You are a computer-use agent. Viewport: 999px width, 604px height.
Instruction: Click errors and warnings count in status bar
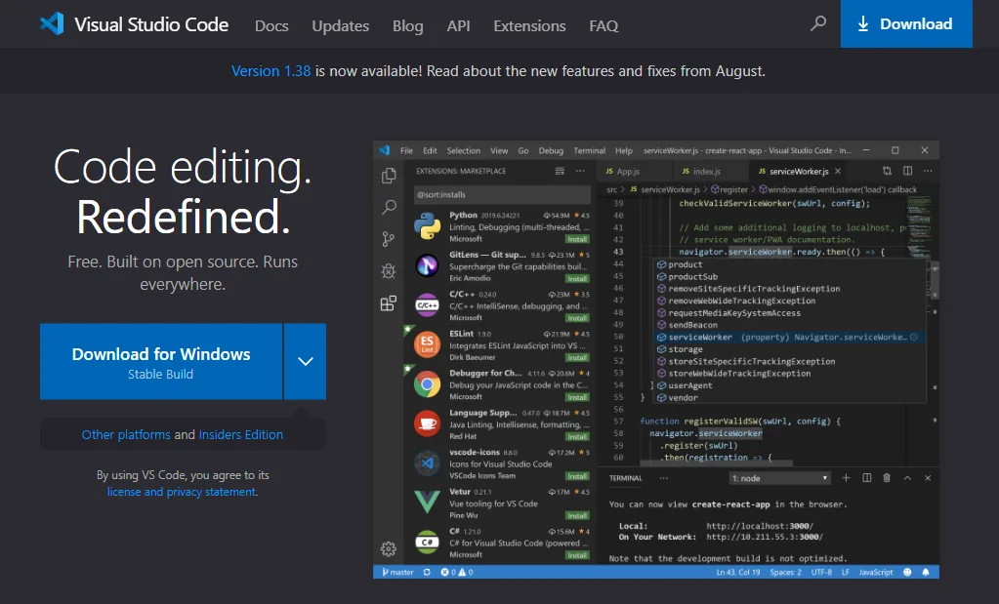[x=457, y=572]
